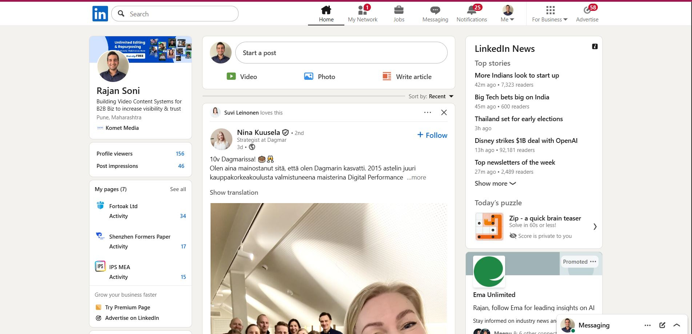Viewport: 692px width, 334px height.
Task: Open the Home feed icon
Action: (326, 10)
